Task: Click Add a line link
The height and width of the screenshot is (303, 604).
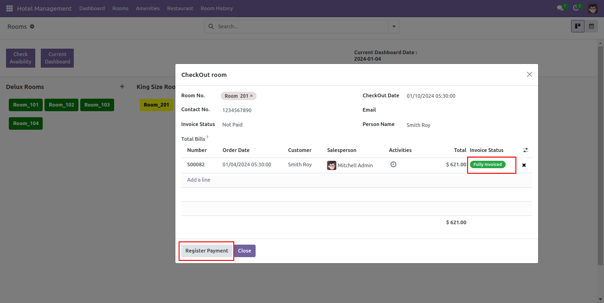Action: (x=199, y=180)
